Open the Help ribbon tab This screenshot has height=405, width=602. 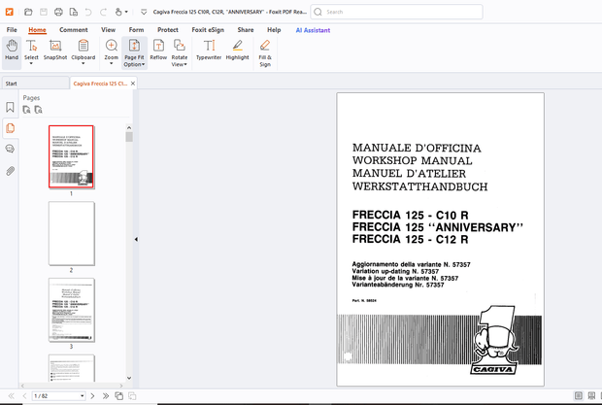(x=274, y=30)
